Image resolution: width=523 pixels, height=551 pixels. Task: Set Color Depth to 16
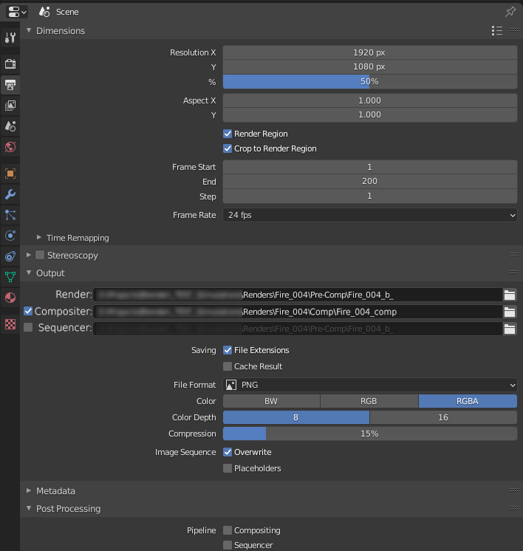(x=443, y=417)
